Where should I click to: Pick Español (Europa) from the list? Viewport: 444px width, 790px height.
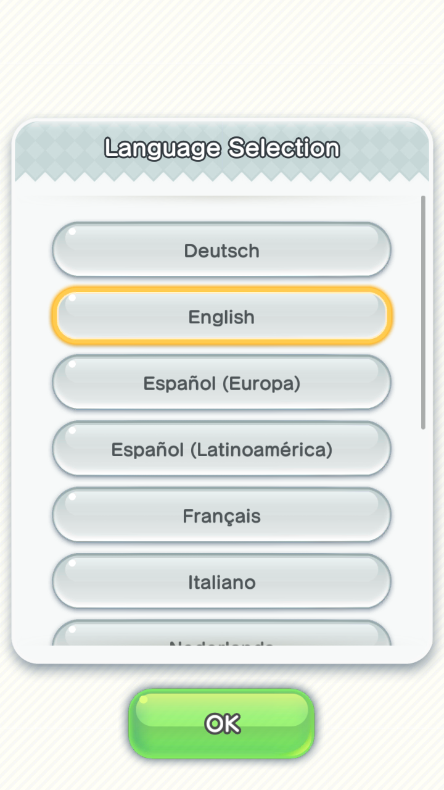pos(221,383)
